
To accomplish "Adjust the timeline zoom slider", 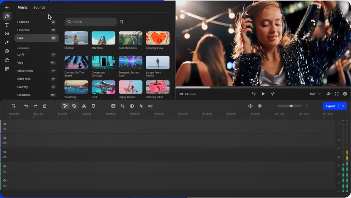I will [290, 106].
